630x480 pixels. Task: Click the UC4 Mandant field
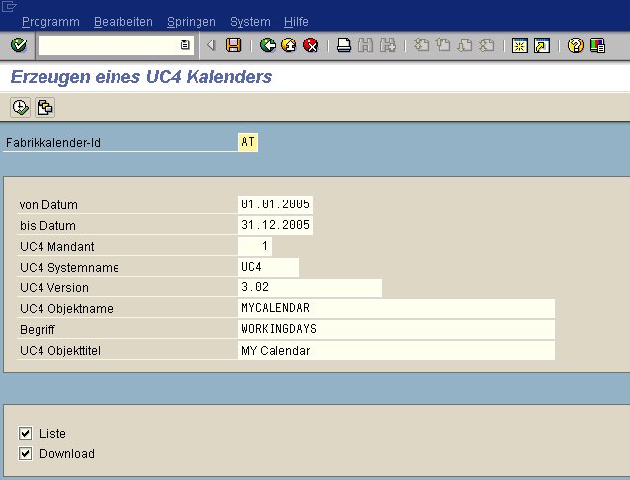pos(255,246)
